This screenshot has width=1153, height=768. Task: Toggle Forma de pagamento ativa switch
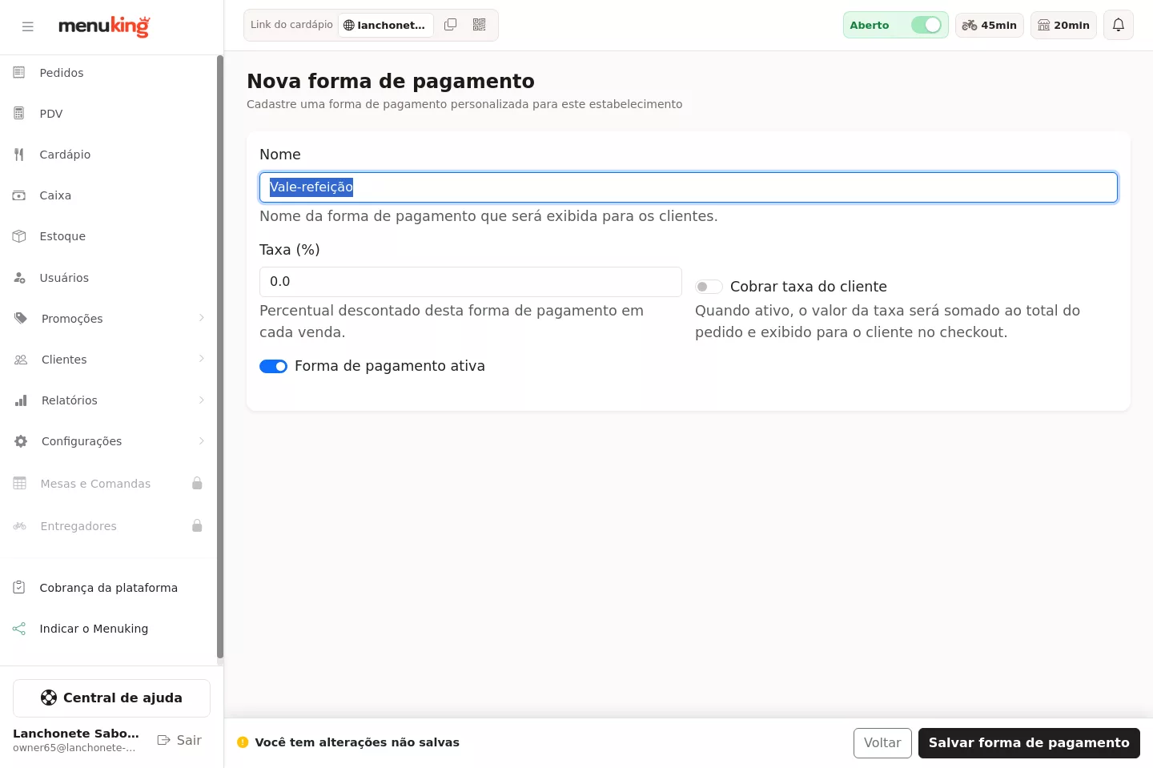(x=273, y=366)
